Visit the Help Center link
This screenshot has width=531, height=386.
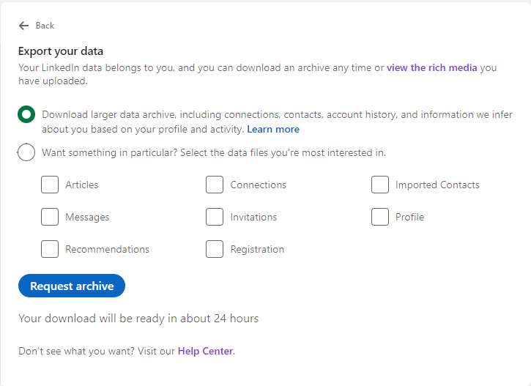(206, 351)
